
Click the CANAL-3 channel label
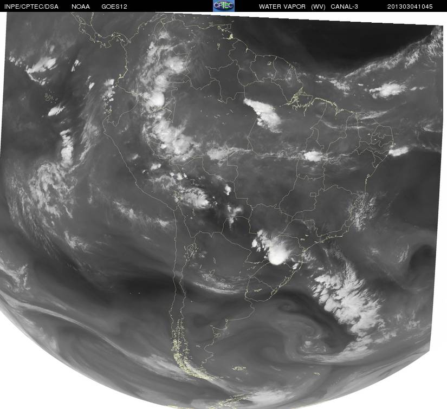click(x=345, y=7)
